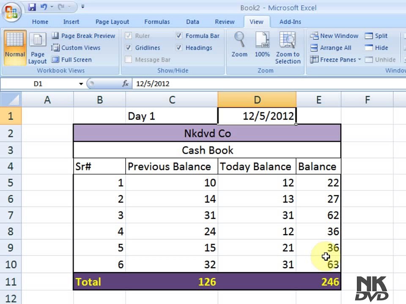
Task: Reset zoom to 100%
Action: pos(262,44)
